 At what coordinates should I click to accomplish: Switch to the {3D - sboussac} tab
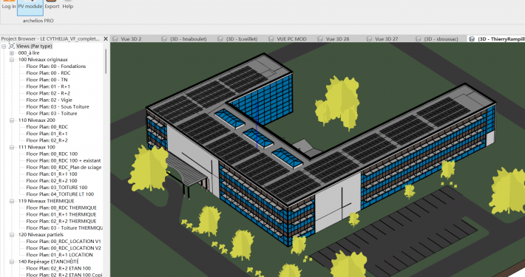pos(441,39)
